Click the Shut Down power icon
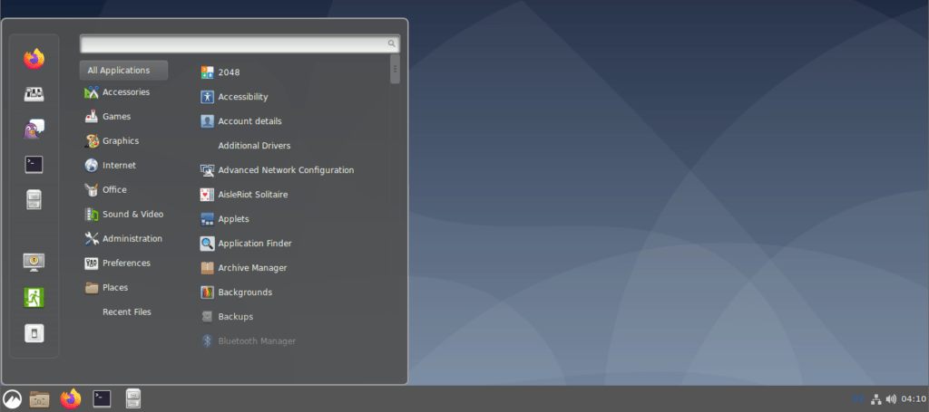929x412 pixels. point(34,333)
